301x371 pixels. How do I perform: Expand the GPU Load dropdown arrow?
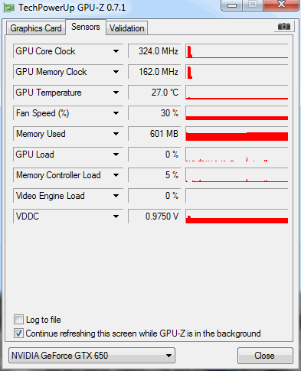[x=116, y=155]
